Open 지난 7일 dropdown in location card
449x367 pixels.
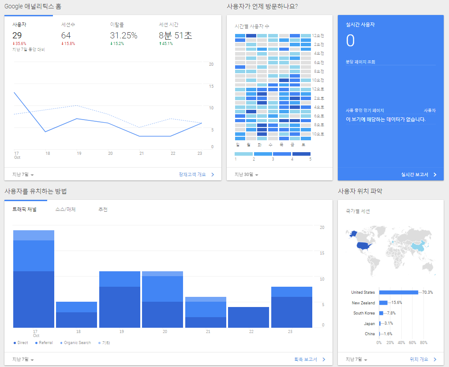357,360
